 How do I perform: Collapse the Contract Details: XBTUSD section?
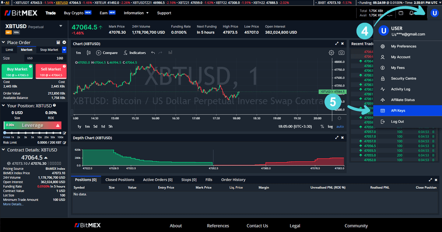point(4,150)
